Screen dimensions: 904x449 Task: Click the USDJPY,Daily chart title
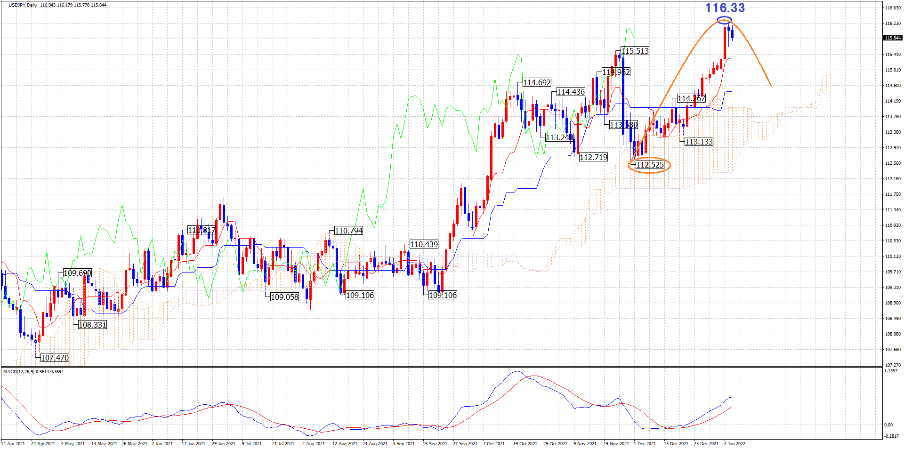coord(23,5)
